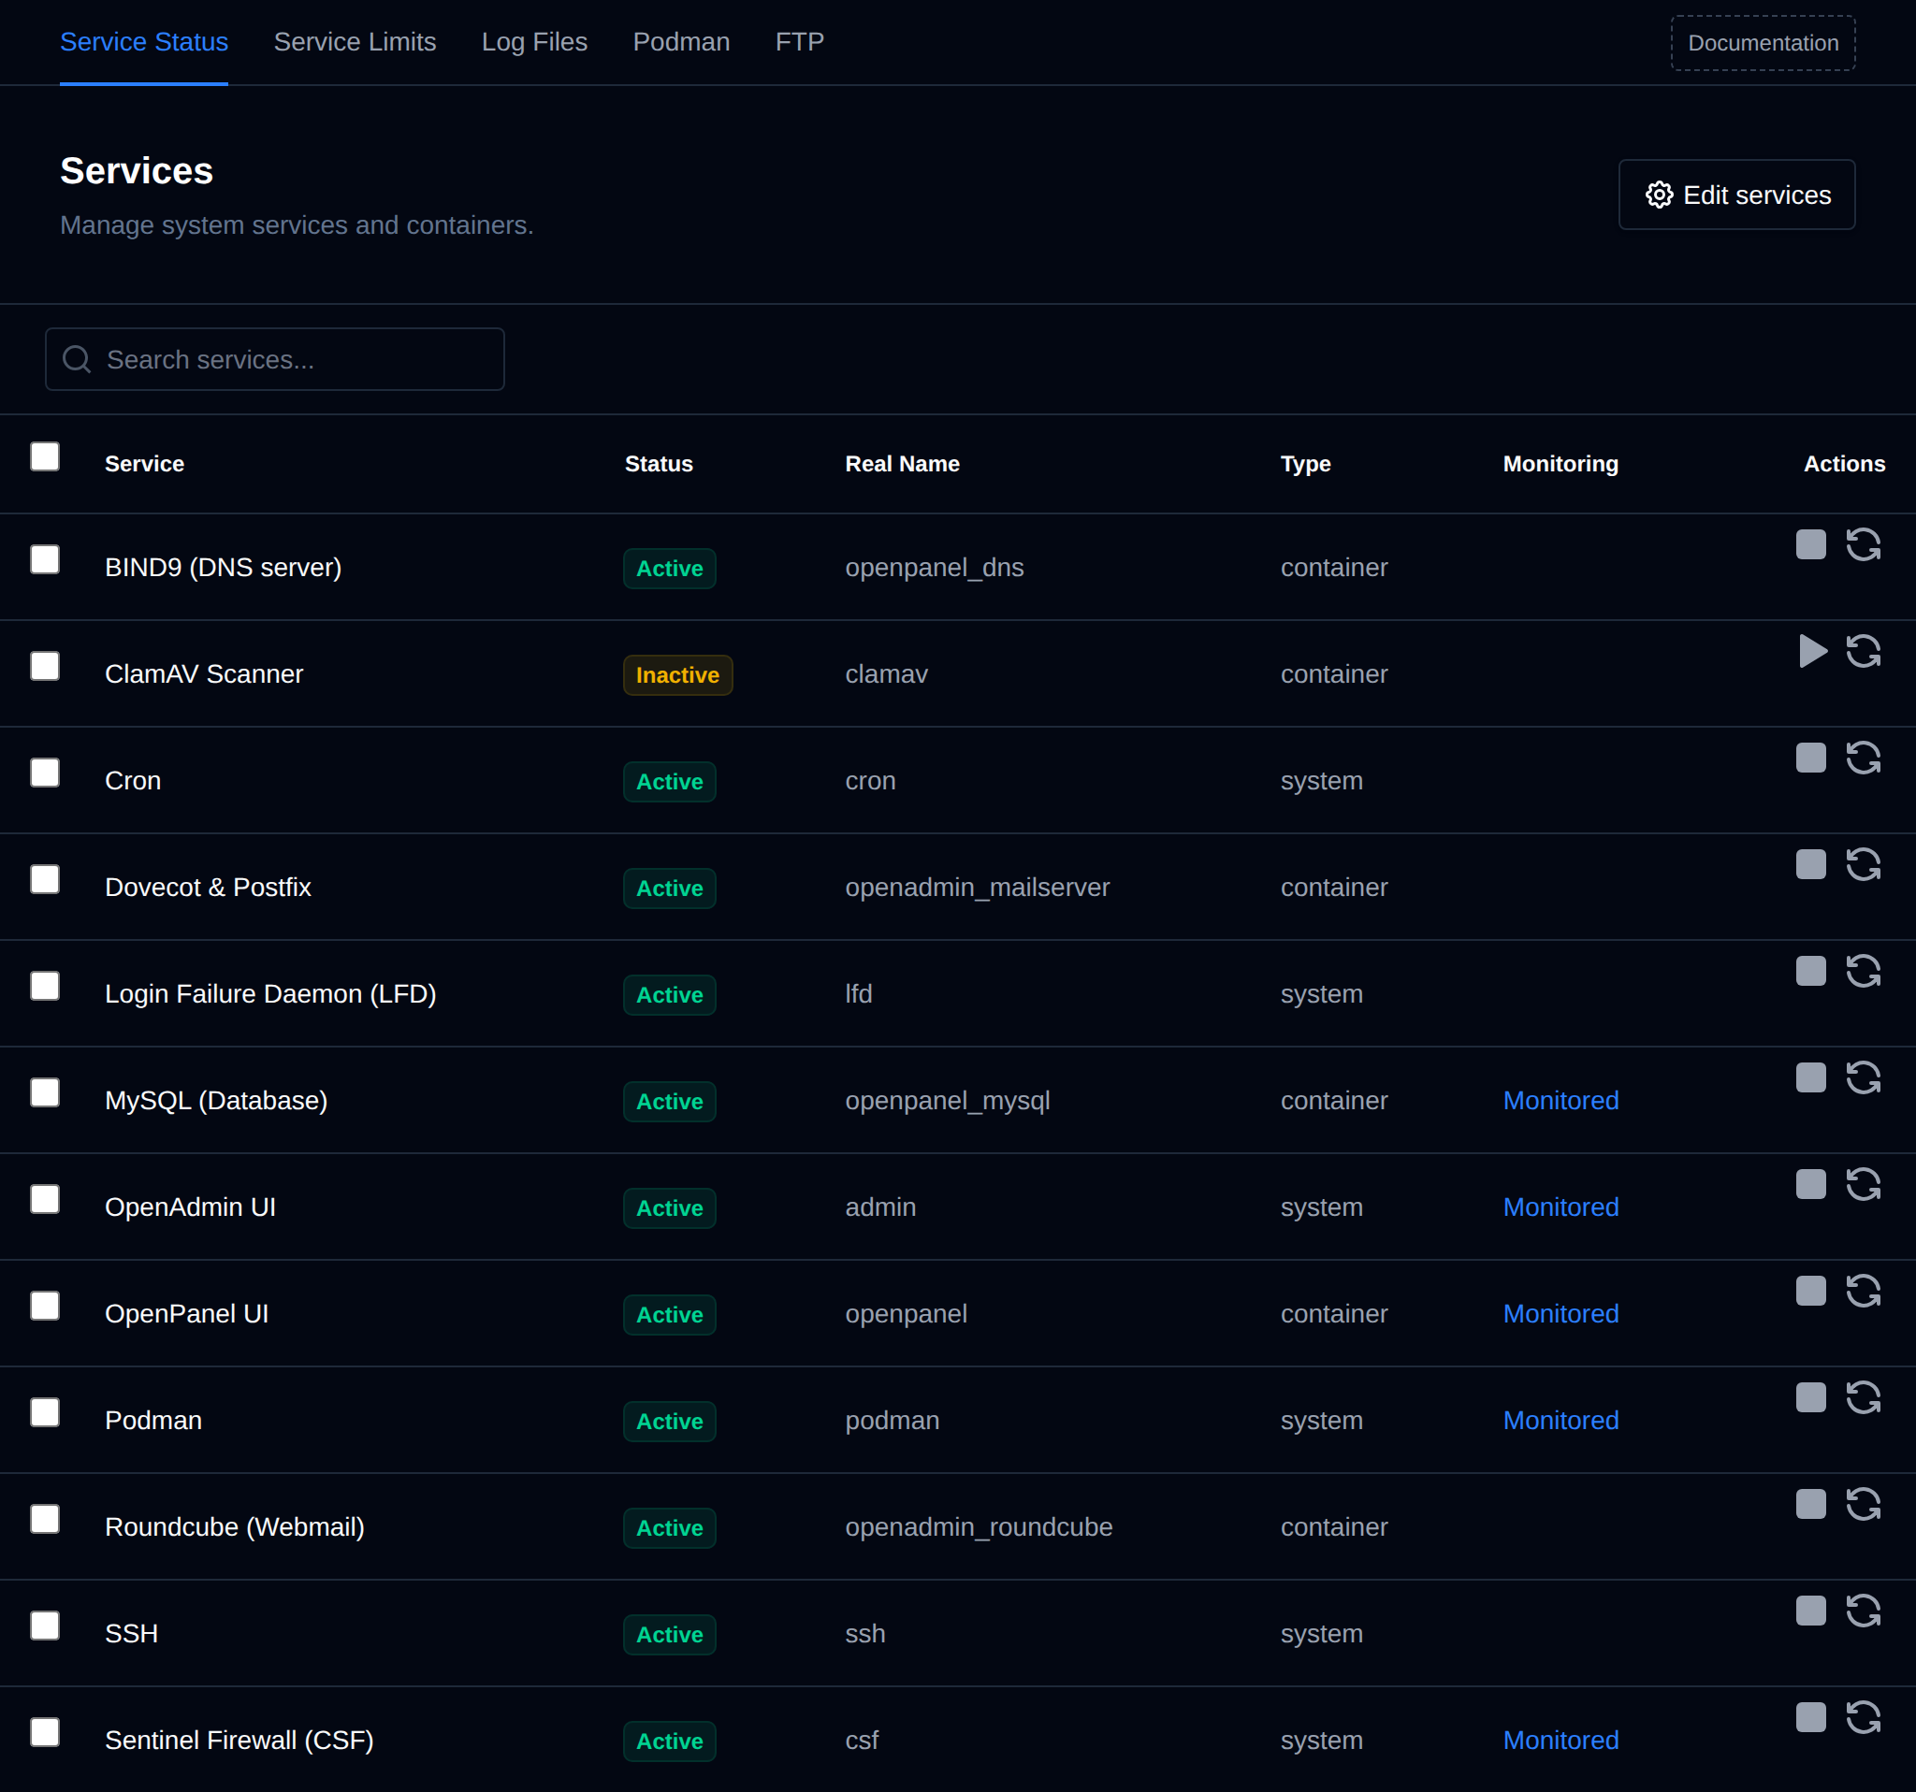Restart the BIND9 DNS server service

coord(1863,544)
